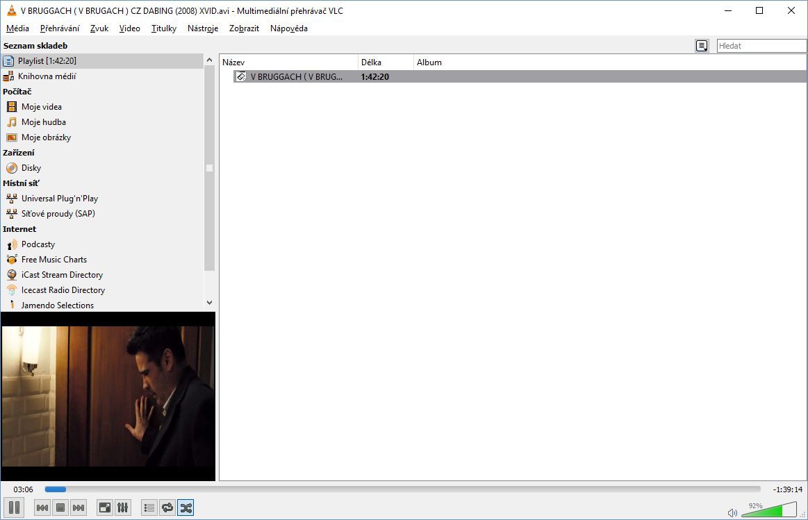Skip to the previous media item
Viewport: 808px width, 520px height.
click(42, 508)
